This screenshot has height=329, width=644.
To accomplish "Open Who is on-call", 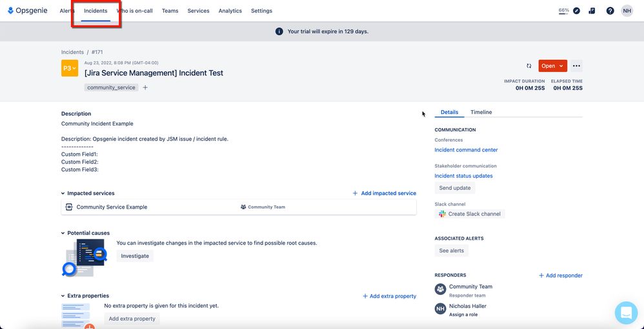I will (134, 11).
